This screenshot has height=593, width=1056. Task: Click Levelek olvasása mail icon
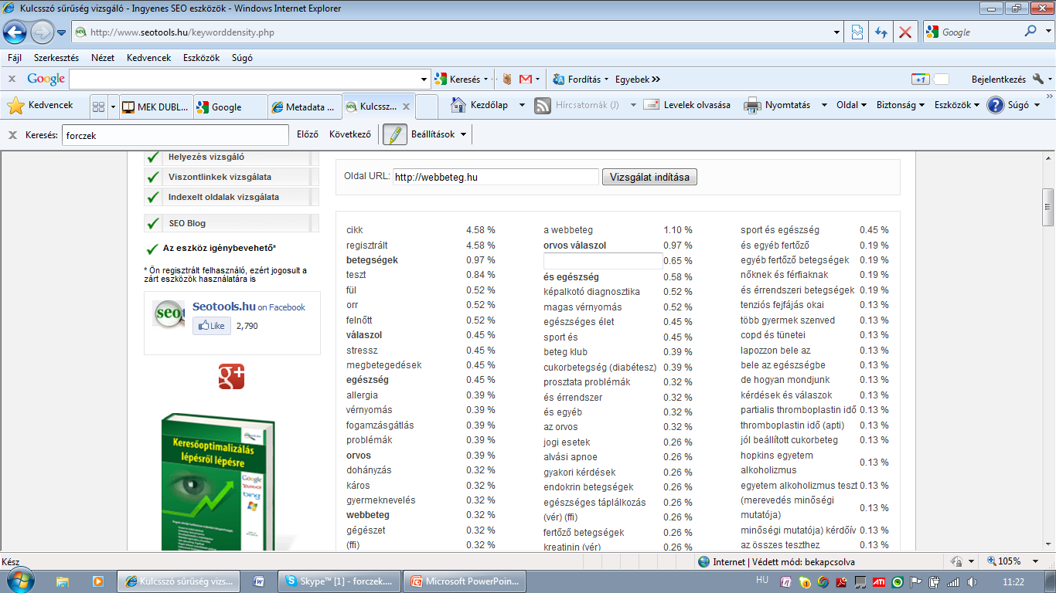651,105
